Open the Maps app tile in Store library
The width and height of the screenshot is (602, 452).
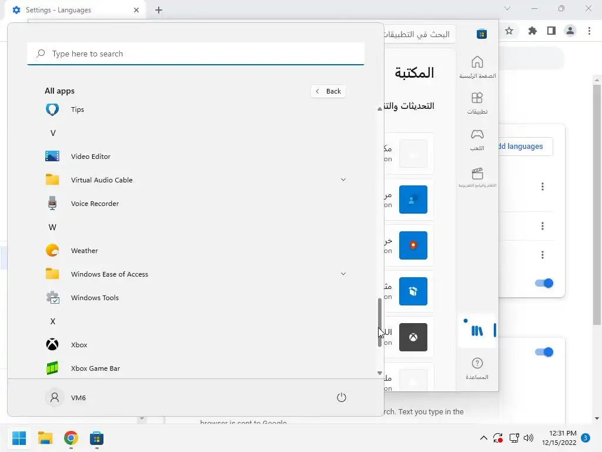[x=413, y=245]
